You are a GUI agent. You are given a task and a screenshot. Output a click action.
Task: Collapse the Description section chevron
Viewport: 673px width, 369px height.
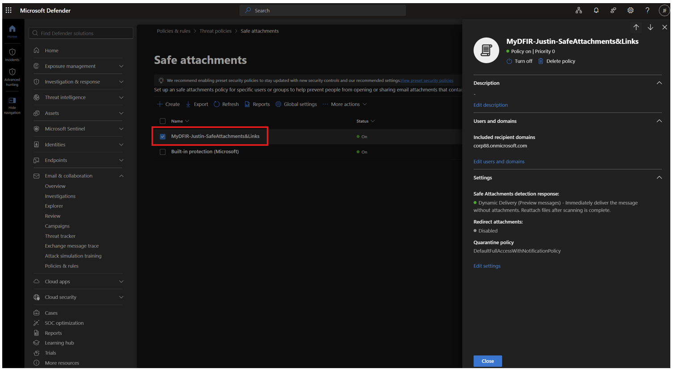coord(659,83)
